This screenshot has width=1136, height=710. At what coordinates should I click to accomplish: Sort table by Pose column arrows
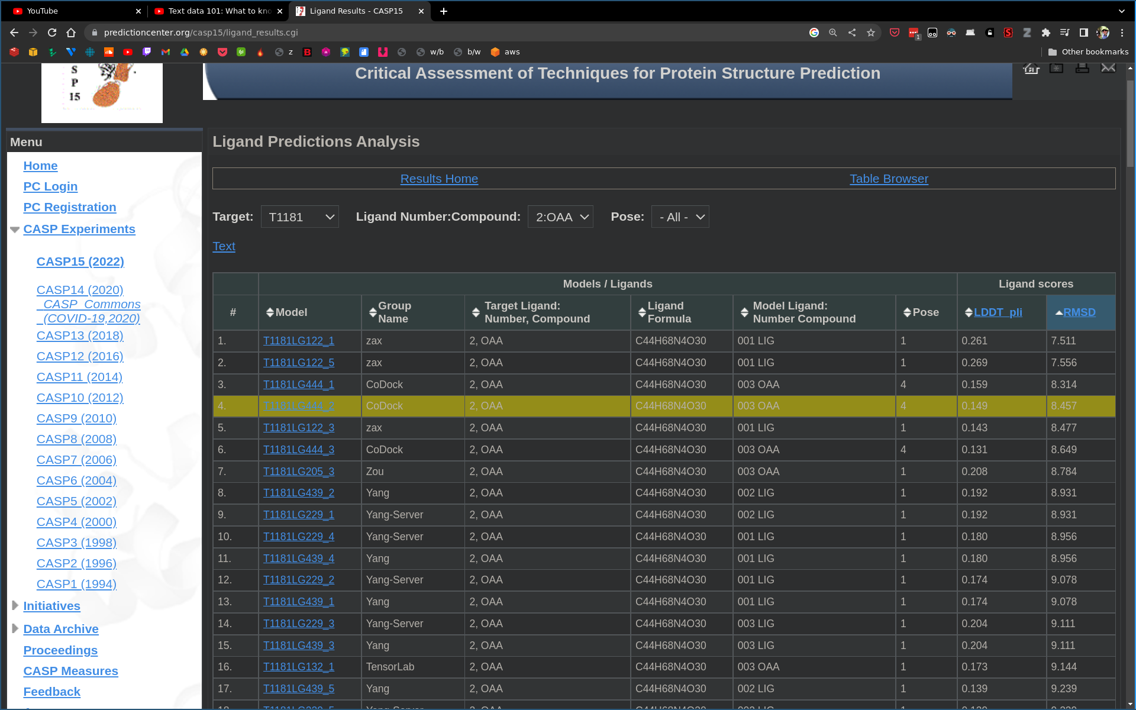click(x=907, y=312)
